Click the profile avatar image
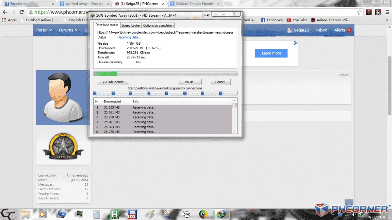This screenshot has height=220, width=392. [62, 98]
